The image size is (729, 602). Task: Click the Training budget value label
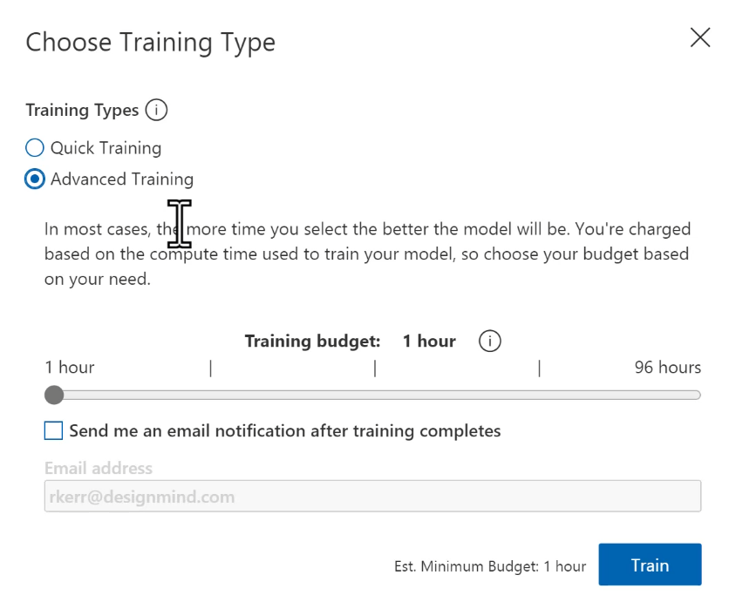click(x=429, y=342)
